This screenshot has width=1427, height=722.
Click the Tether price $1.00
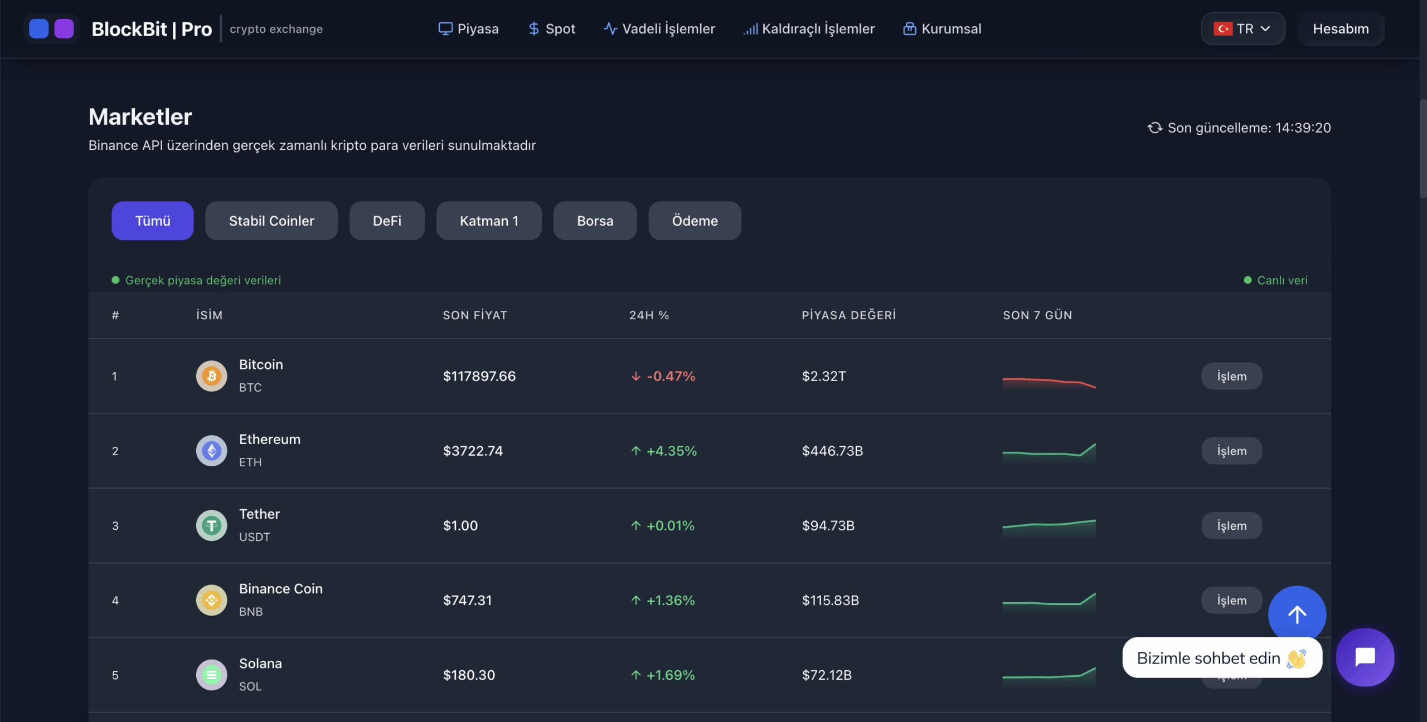[x=460, y=525]
